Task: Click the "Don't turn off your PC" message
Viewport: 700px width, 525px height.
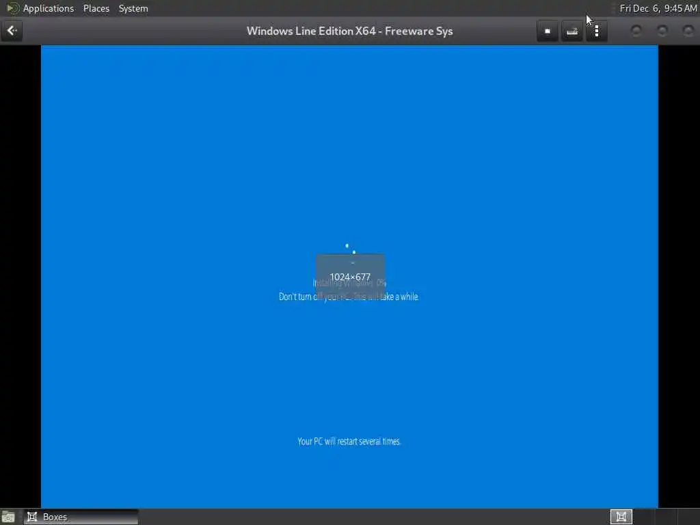Action: 349,297
